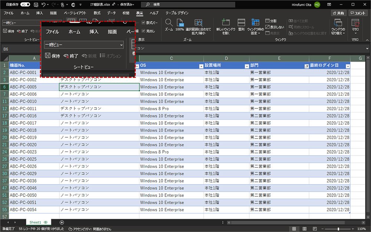Click in the Search (検索) box
The width and height of the screenshot is (371, 232).
188,4
